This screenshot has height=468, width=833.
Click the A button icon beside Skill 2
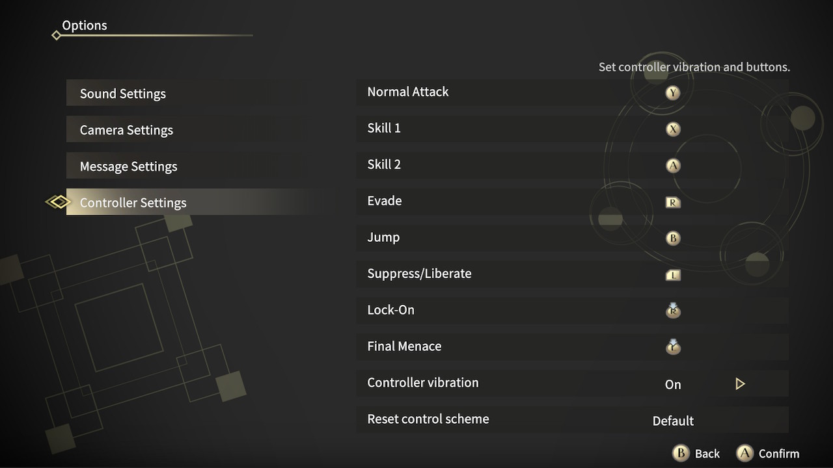click(x=673, y=166)
